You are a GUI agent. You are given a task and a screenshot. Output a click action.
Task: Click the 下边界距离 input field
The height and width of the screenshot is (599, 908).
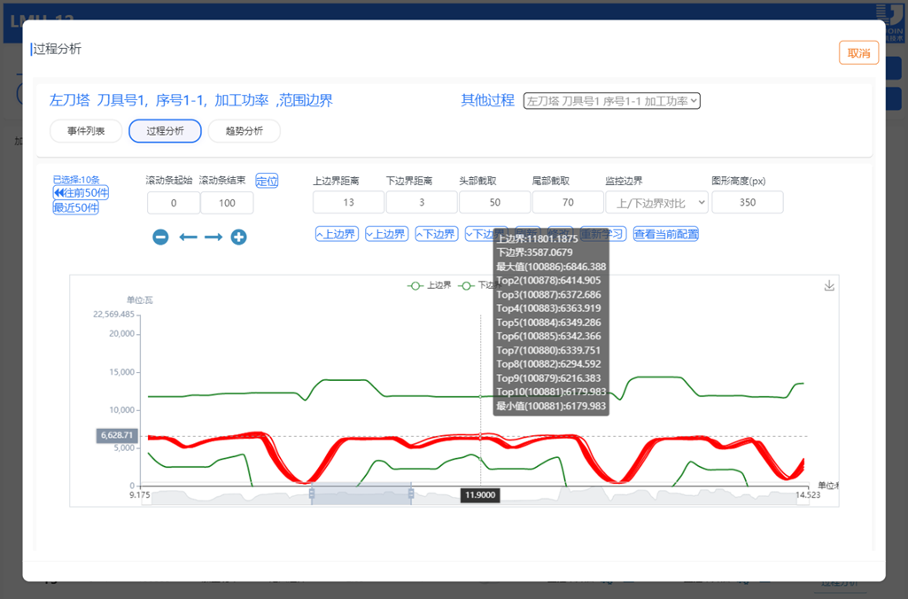click(x=422, y=202)
